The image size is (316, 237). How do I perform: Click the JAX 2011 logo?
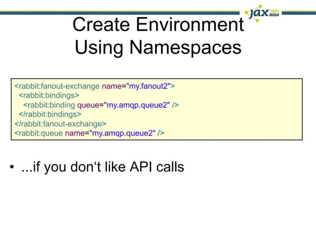[262, 13]
